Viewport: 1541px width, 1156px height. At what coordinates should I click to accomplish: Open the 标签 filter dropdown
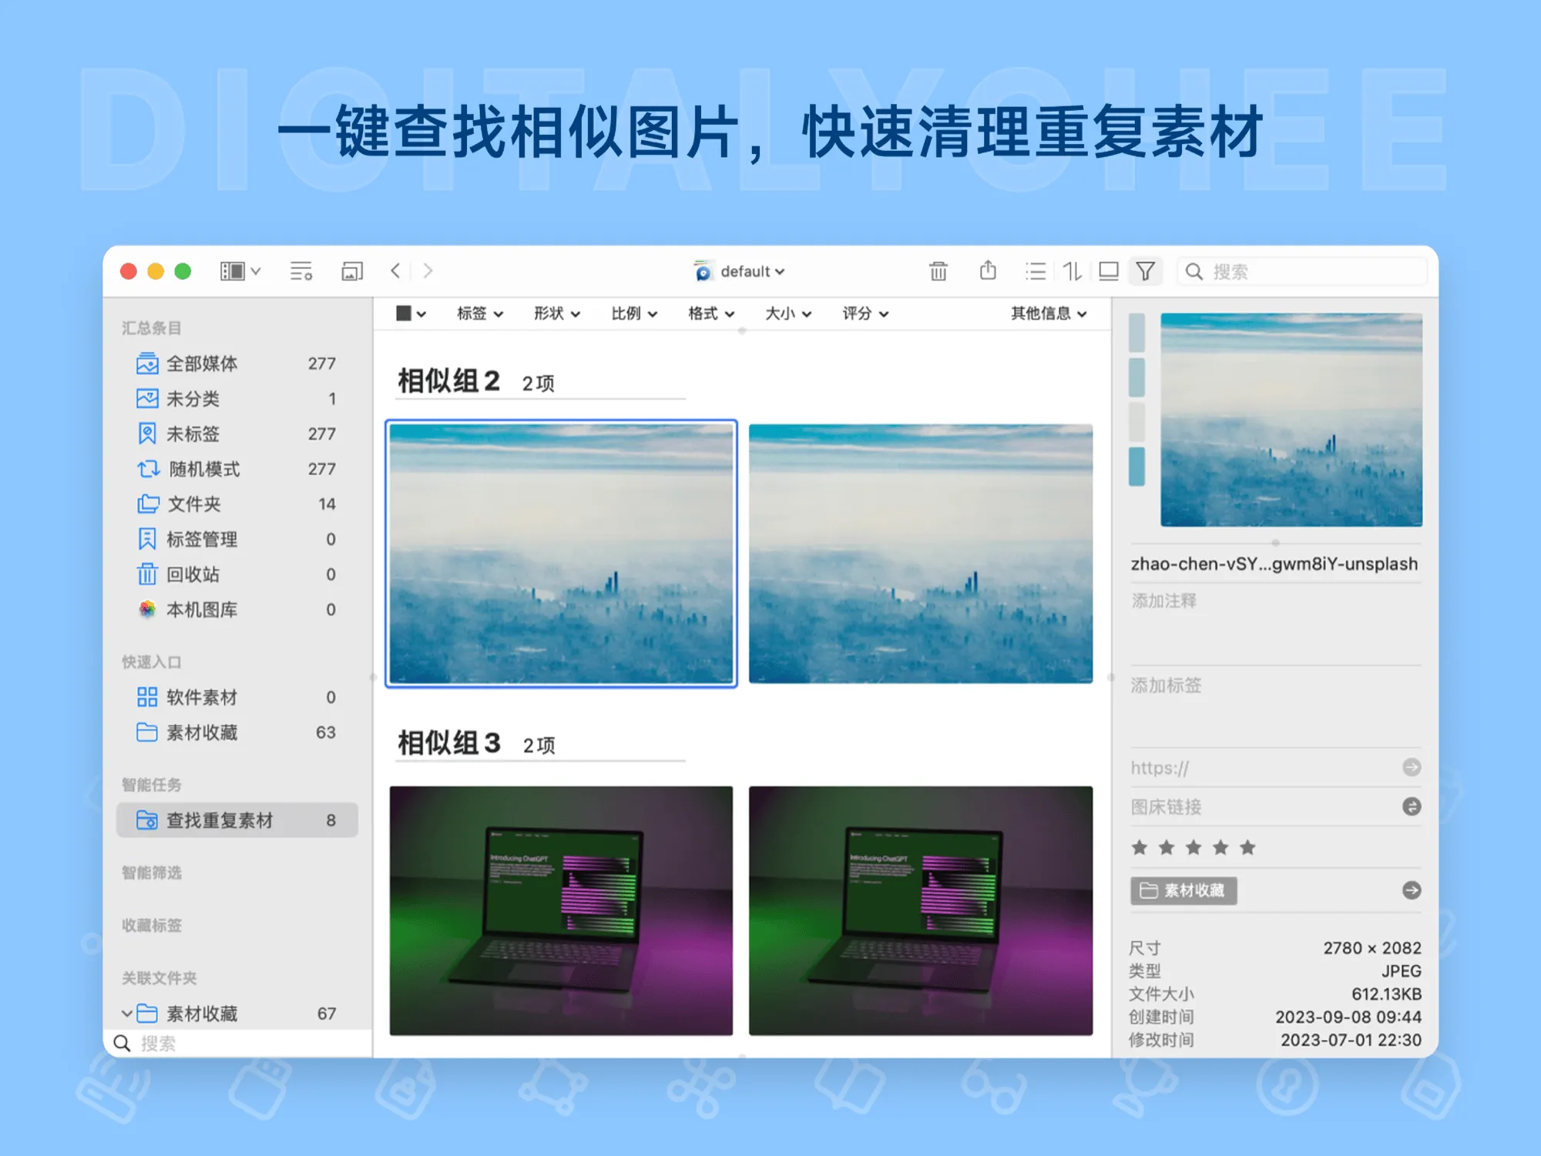coord(479,313)
